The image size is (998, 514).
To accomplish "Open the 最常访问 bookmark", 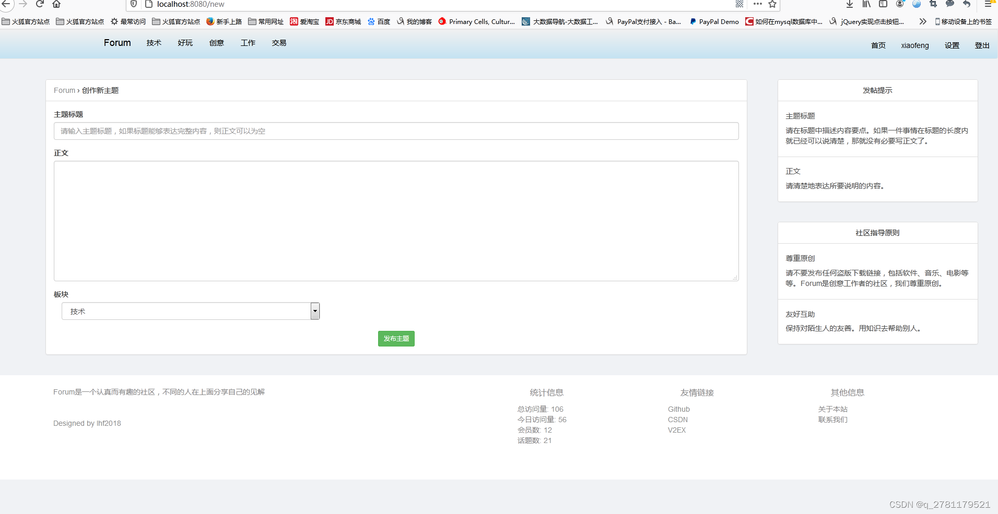I will [x=128, y=21].
